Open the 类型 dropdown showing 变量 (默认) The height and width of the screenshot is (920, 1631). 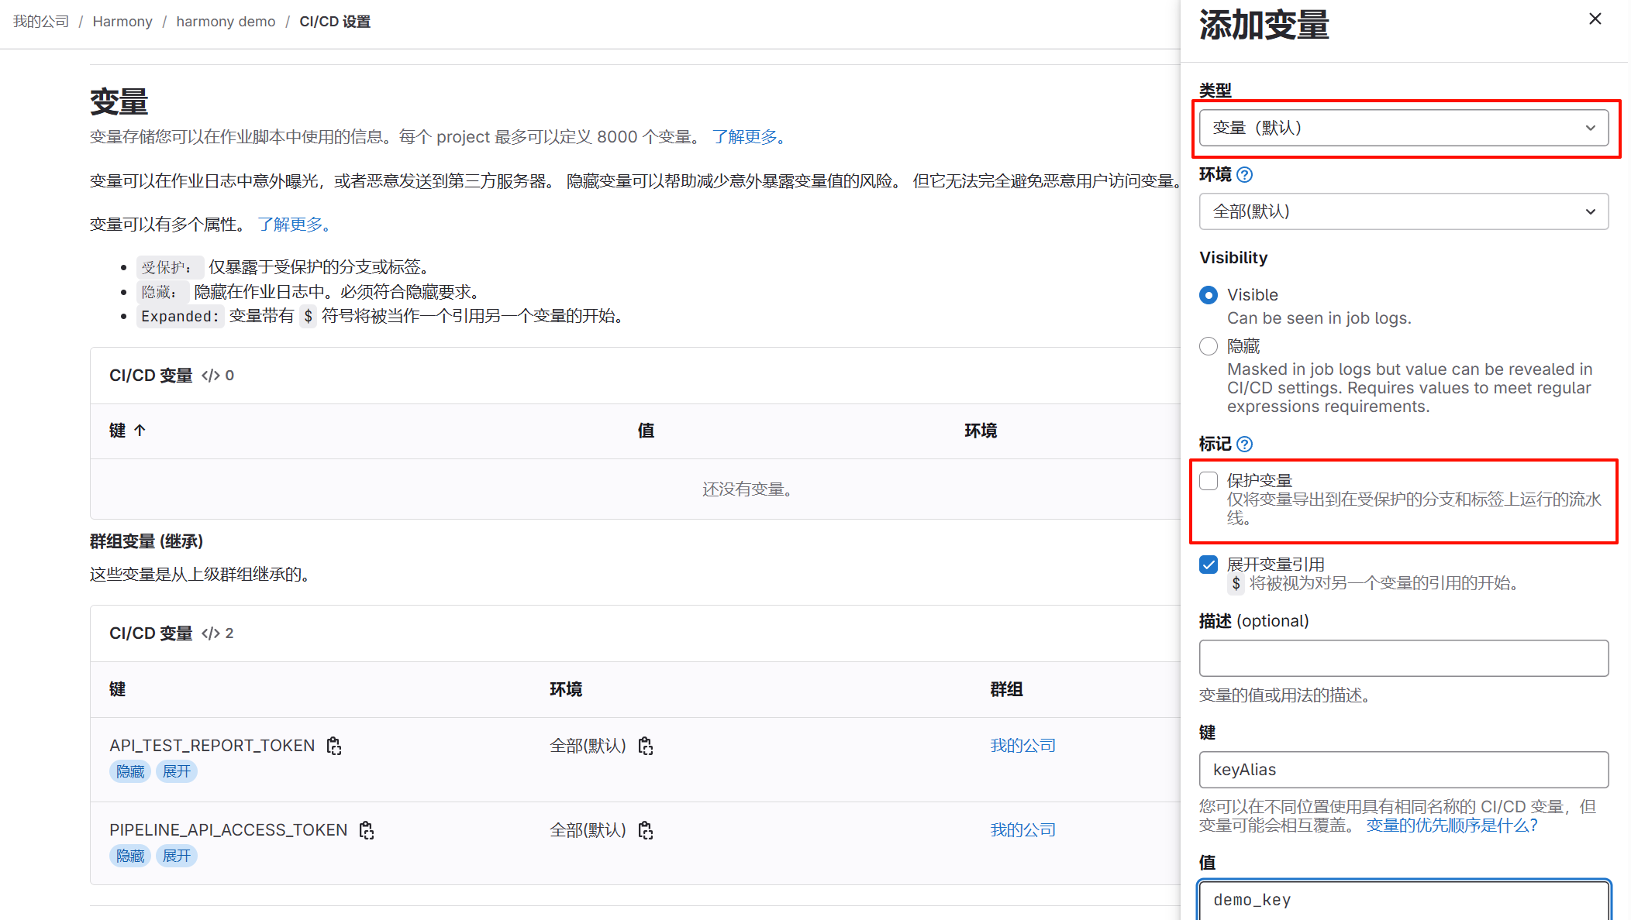point(1403,128)
